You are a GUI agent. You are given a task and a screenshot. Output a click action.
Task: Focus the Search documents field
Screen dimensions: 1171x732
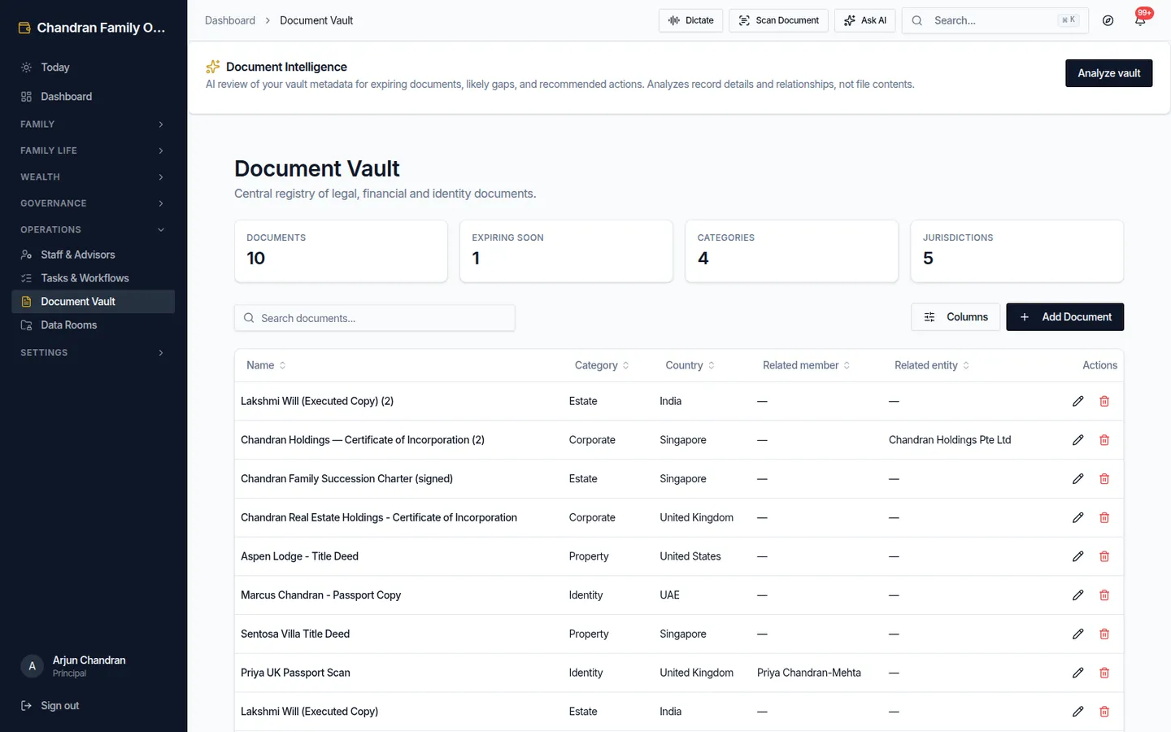pos(374,318)
